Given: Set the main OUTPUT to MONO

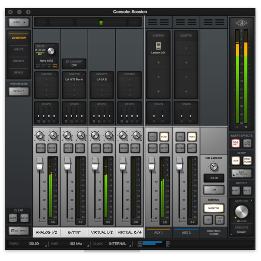Looking at the screenshot, I should [235, 191].
